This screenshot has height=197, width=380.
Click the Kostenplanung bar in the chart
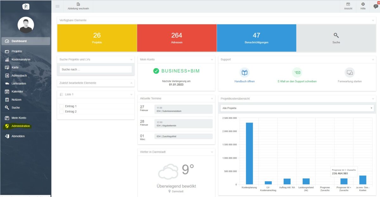click(249, 153)
